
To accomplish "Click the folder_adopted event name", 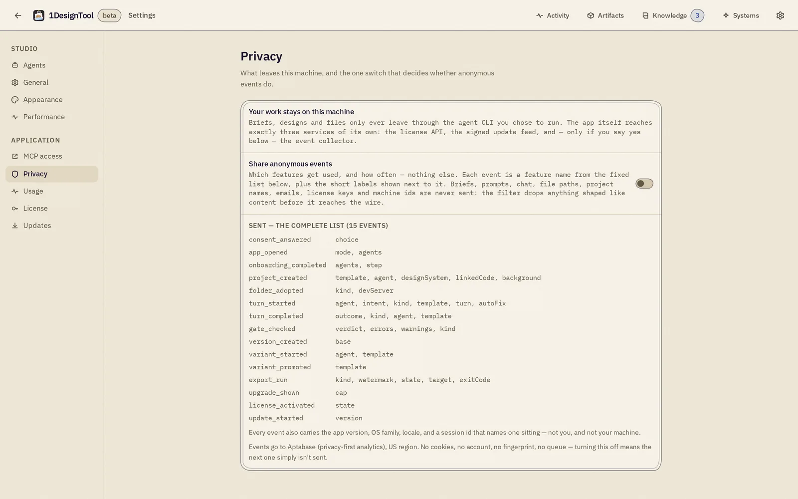I will coord(276,290).
